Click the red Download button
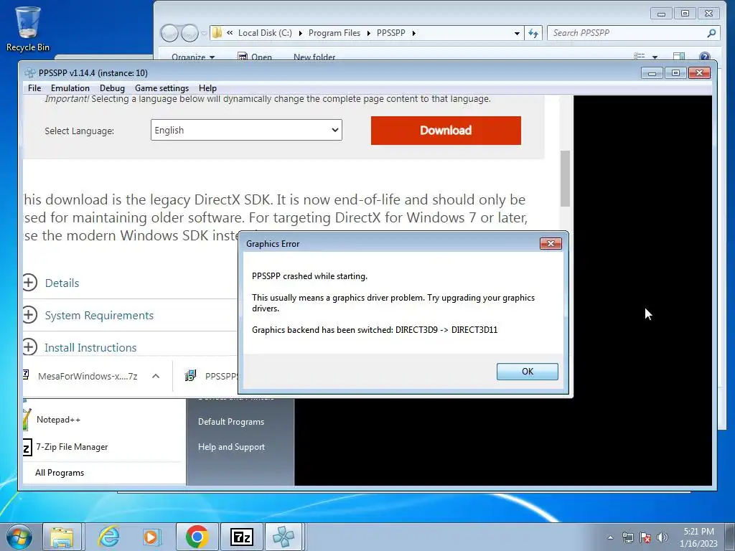Image resolution: width=735 pixels, height=551 pixels. 446,131
